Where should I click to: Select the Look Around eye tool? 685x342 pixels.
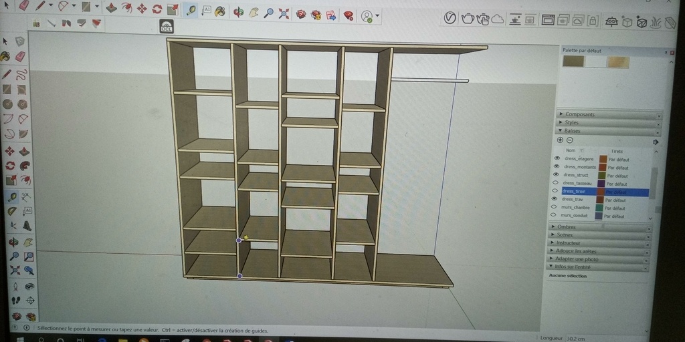click(29, 287)
